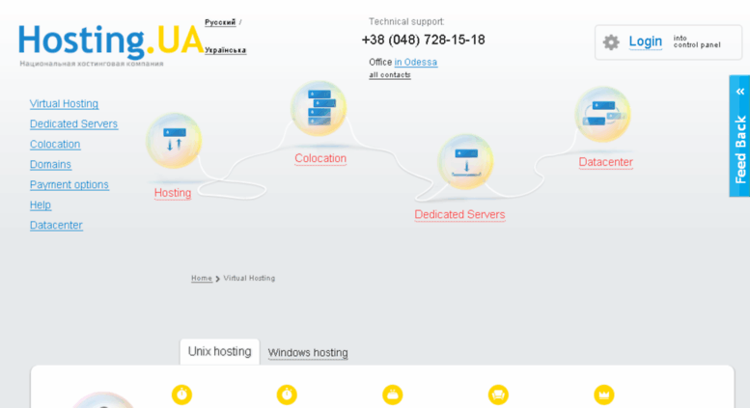Click the Hosting.UA logo
Viewport: 750px width, 408px height.
[x=111, y=41]
